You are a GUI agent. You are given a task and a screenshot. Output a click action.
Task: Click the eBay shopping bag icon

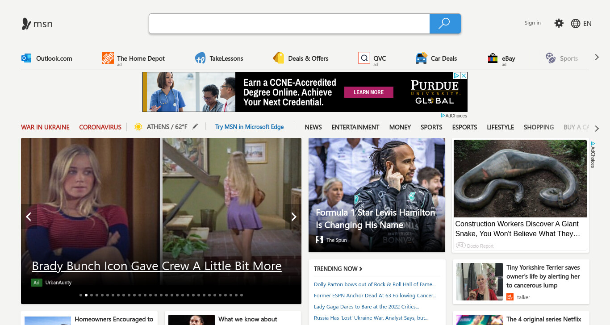point(493,58)
